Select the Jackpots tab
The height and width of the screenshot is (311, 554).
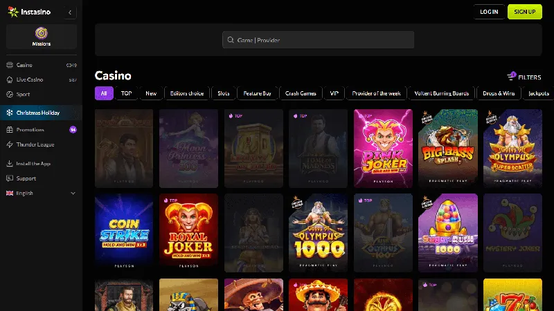[539, 93]
